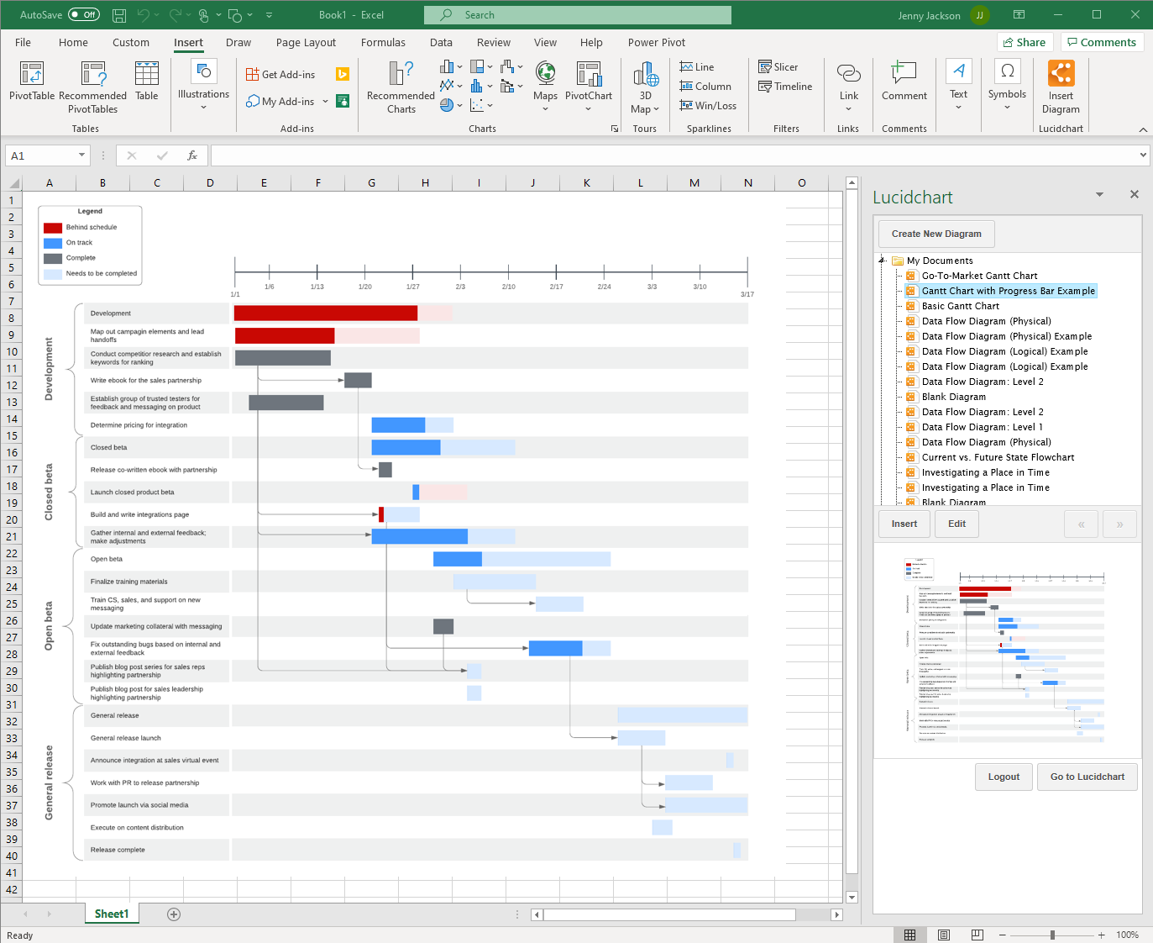Image resolution: width=1153 pixels, height=943 pixels.
Task: Click the Go to Lucidchart button
Action: coord(1087,777)
